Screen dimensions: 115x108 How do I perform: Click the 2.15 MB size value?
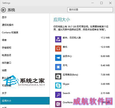[x=105, y=93]
